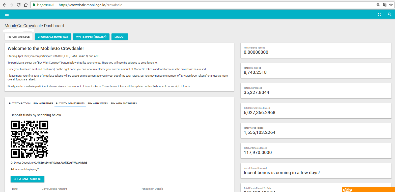This screenshot has height=192, width=395.
Task: Reload the page with the refresh icon
Action: click(x=19, y=5)
